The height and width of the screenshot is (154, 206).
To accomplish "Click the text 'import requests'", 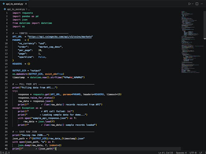I will [23, 13].
